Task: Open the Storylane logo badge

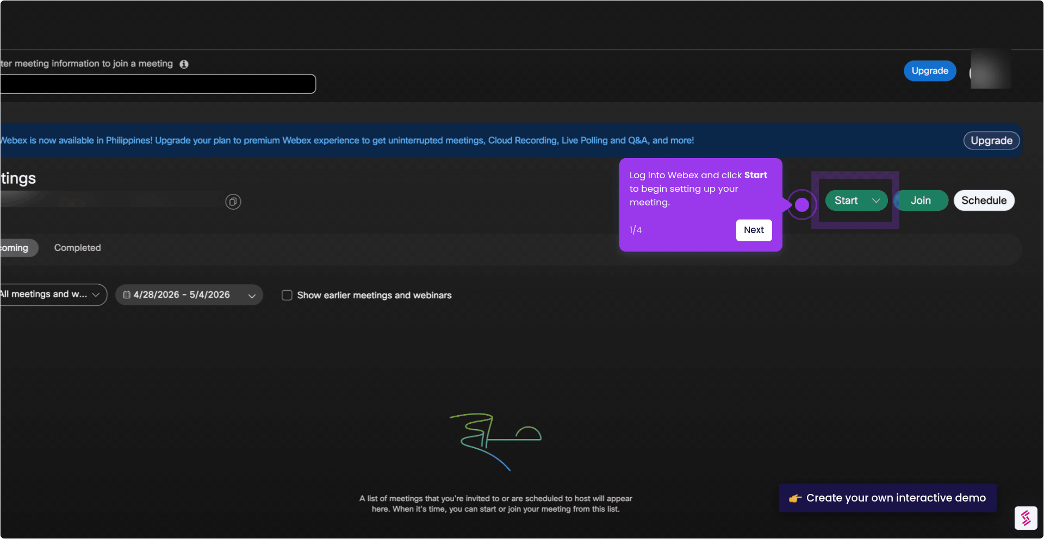Action: click(1026, 518)
